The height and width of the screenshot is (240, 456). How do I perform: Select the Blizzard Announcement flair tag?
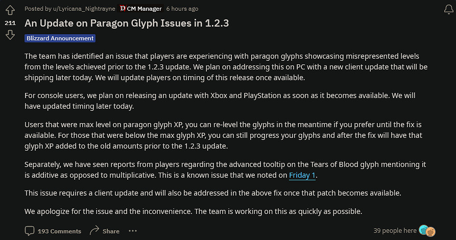tap(60, 38)
